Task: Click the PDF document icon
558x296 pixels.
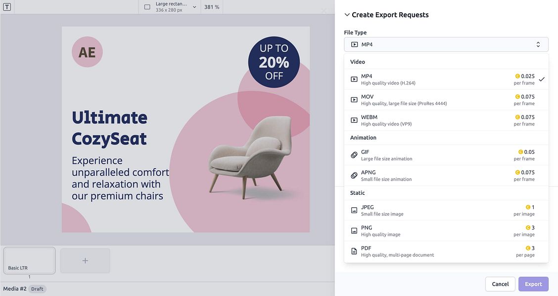Action: [354, 251]
